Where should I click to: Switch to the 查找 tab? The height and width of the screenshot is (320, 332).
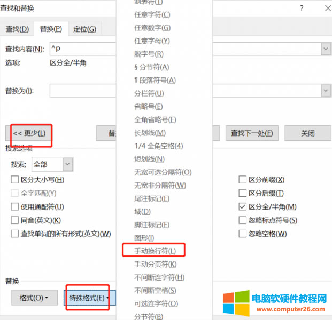pos(17,29)
